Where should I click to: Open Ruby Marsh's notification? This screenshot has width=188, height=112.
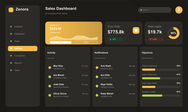coord(115,95)
